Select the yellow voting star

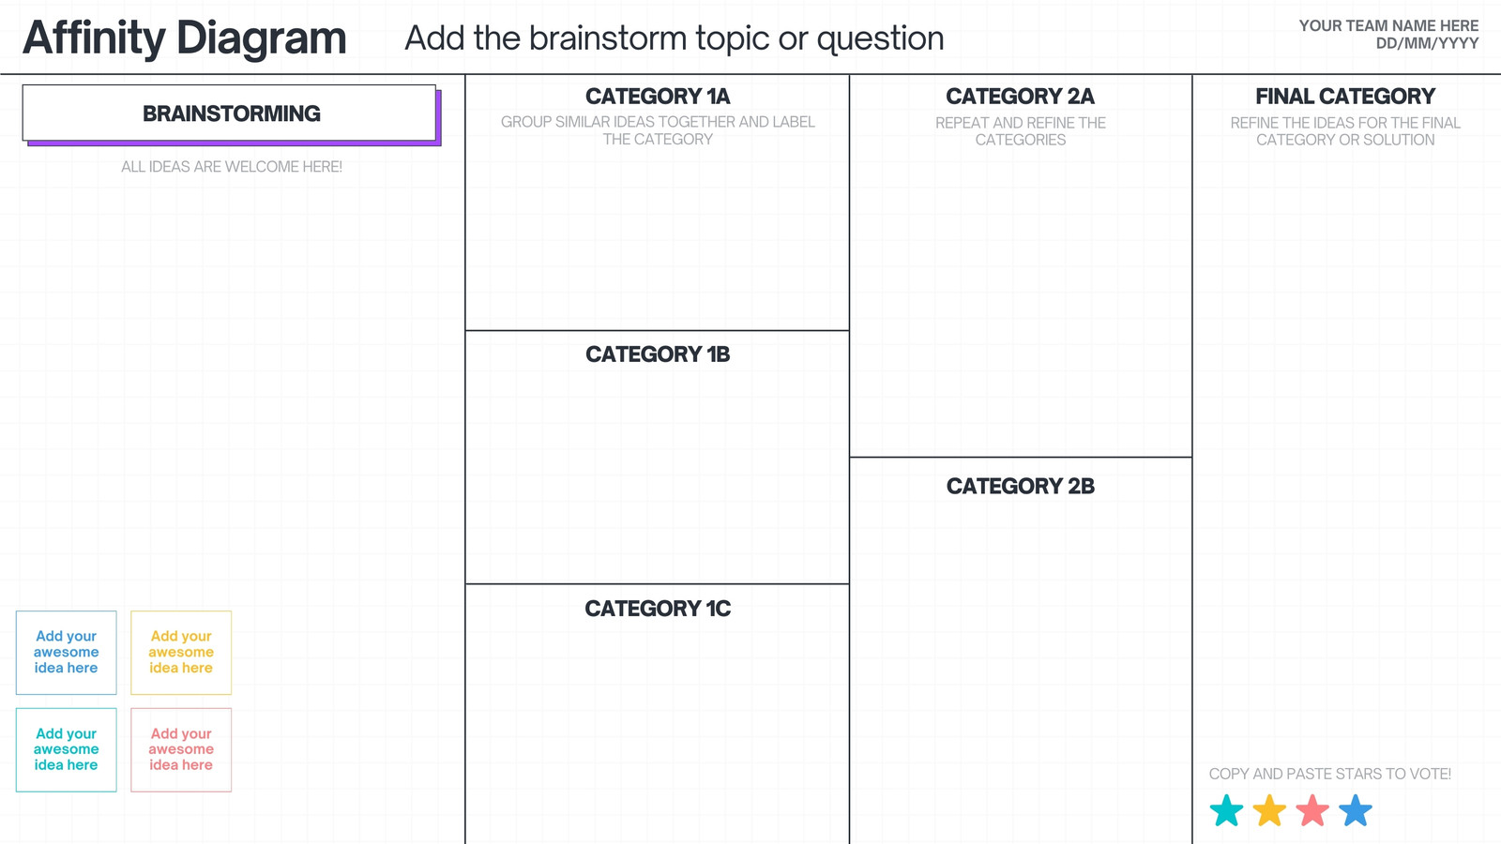point(1269,810)
